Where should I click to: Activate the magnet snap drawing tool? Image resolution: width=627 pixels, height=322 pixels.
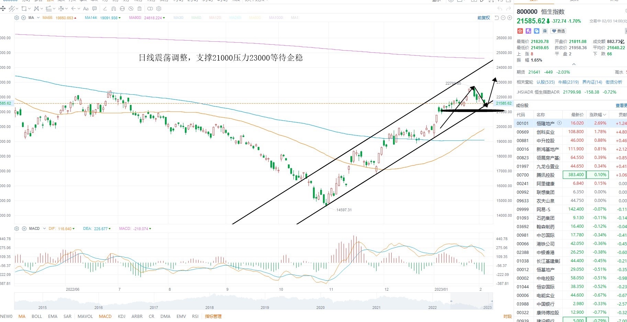(x=114, y=9)
